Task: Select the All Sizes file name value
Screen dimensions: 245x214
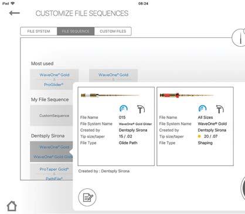Action: coord(205,118)
